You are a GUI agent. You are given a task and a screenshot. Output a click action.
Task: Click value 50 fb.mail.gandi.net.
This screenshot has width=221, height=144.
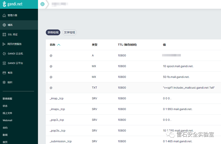(176, 77)
